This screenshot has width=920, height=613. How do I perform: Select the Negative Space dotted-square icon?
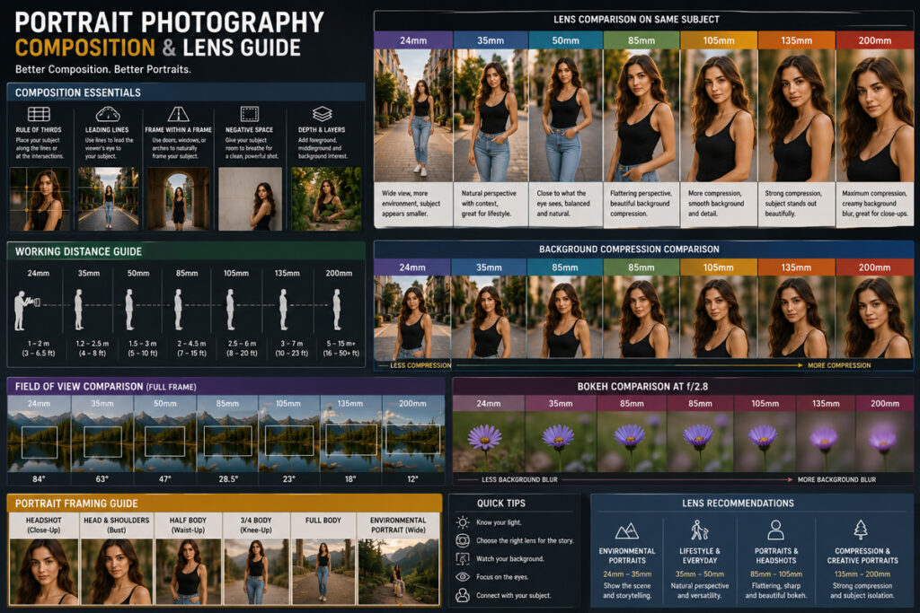(250, 114)
